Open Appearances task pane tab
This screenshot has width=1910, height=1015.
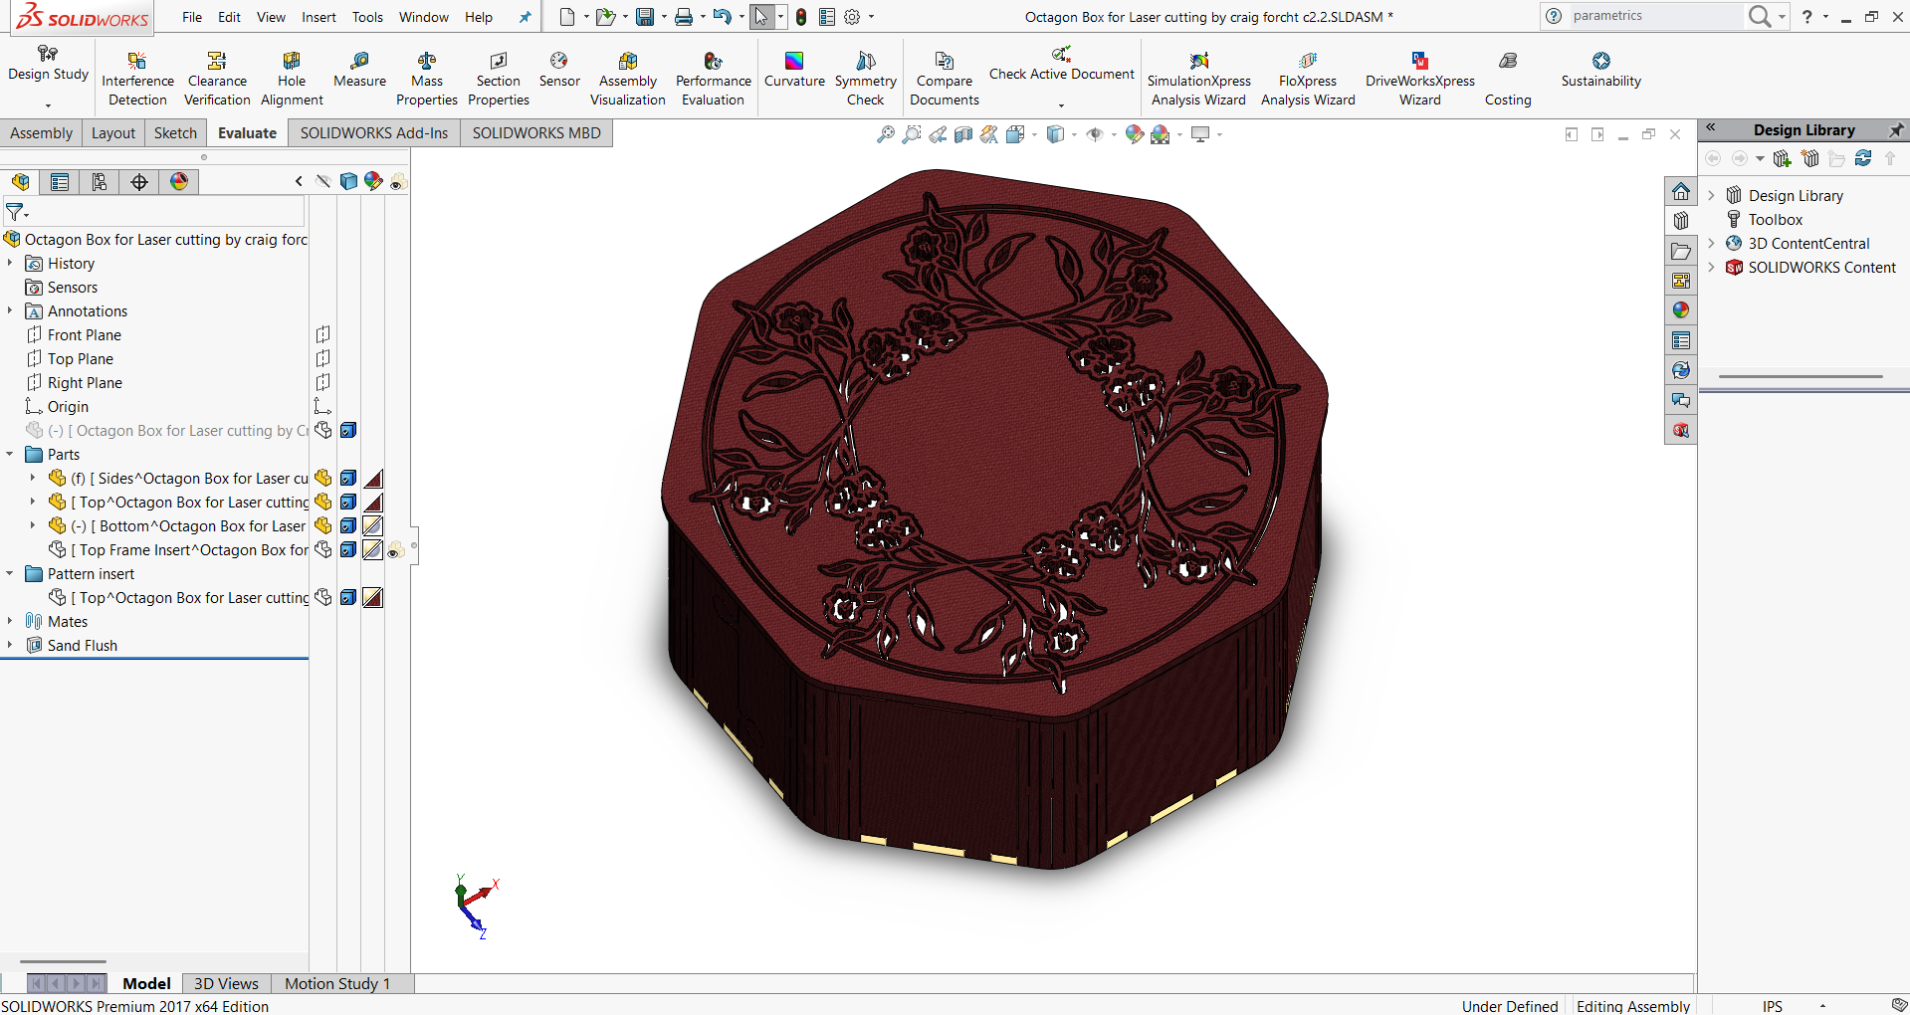point(1681,310)
